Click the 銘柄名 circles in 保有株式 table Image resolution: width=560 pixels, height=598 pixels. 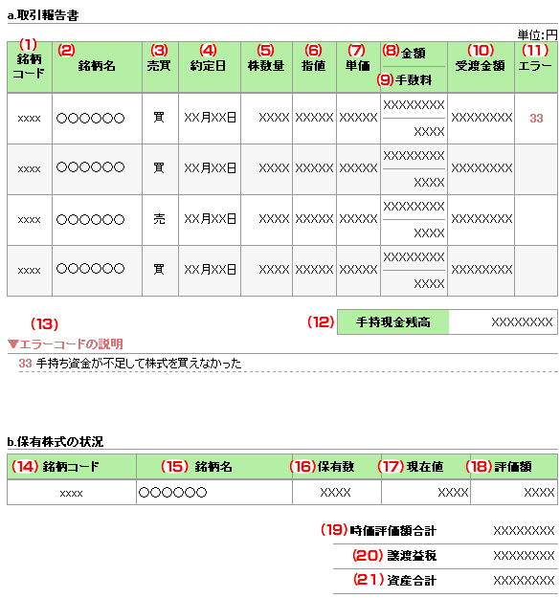[x=173, y=493]
